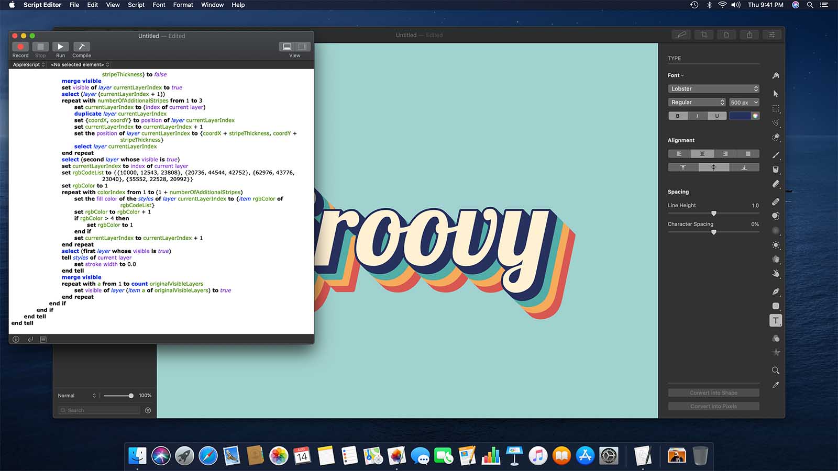Toggle Bold text style
Screen dimensions: 838x471
click(678, 116)
